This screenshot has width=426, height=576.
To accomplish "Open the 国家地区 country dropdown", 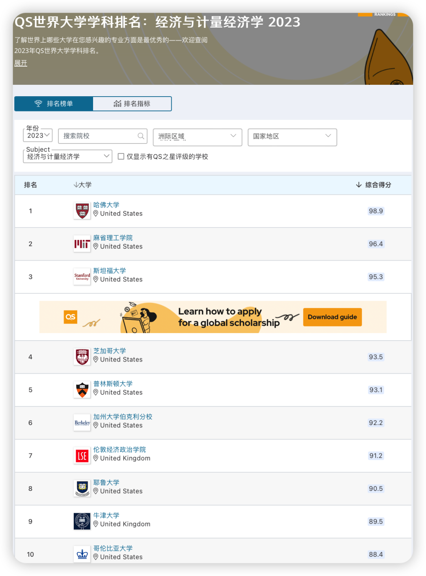I will click(x=292, y=136).
